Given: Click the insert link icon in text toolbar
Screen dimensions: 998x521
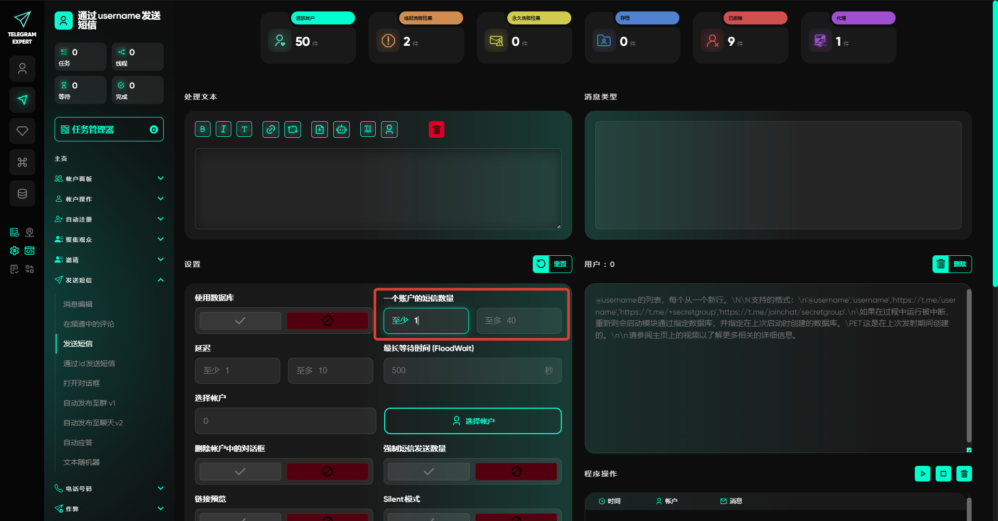Looking at the screenshot, I should [x=271, y=129].
